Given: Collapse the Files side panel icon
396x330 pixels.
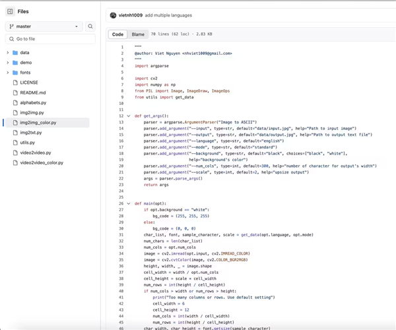Looking at the screenshot, I should 10,11.
